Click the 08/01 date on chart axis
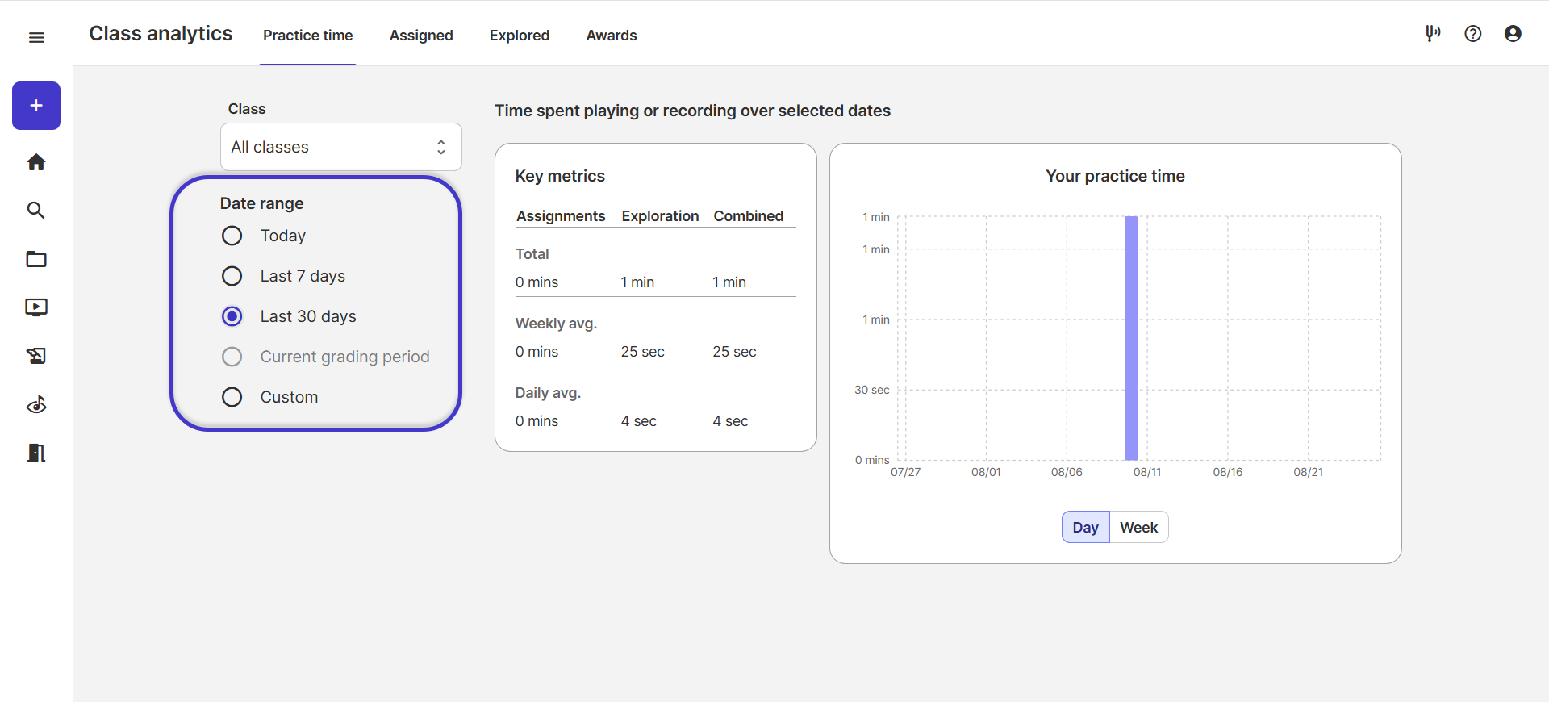Screen dimensions: 1549x702 [x=986, y=472]
